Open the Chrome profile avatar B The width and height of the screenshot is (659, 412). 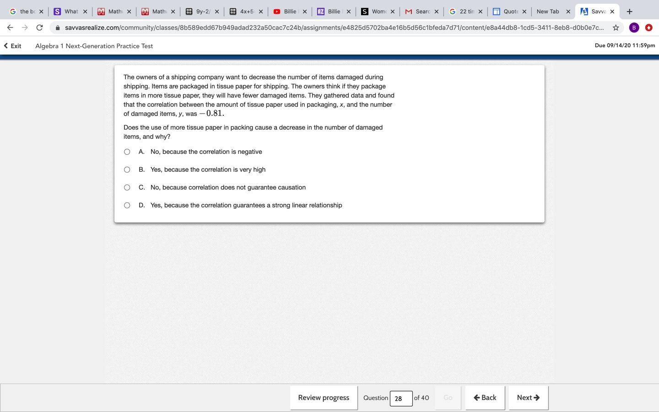[634, 27]
